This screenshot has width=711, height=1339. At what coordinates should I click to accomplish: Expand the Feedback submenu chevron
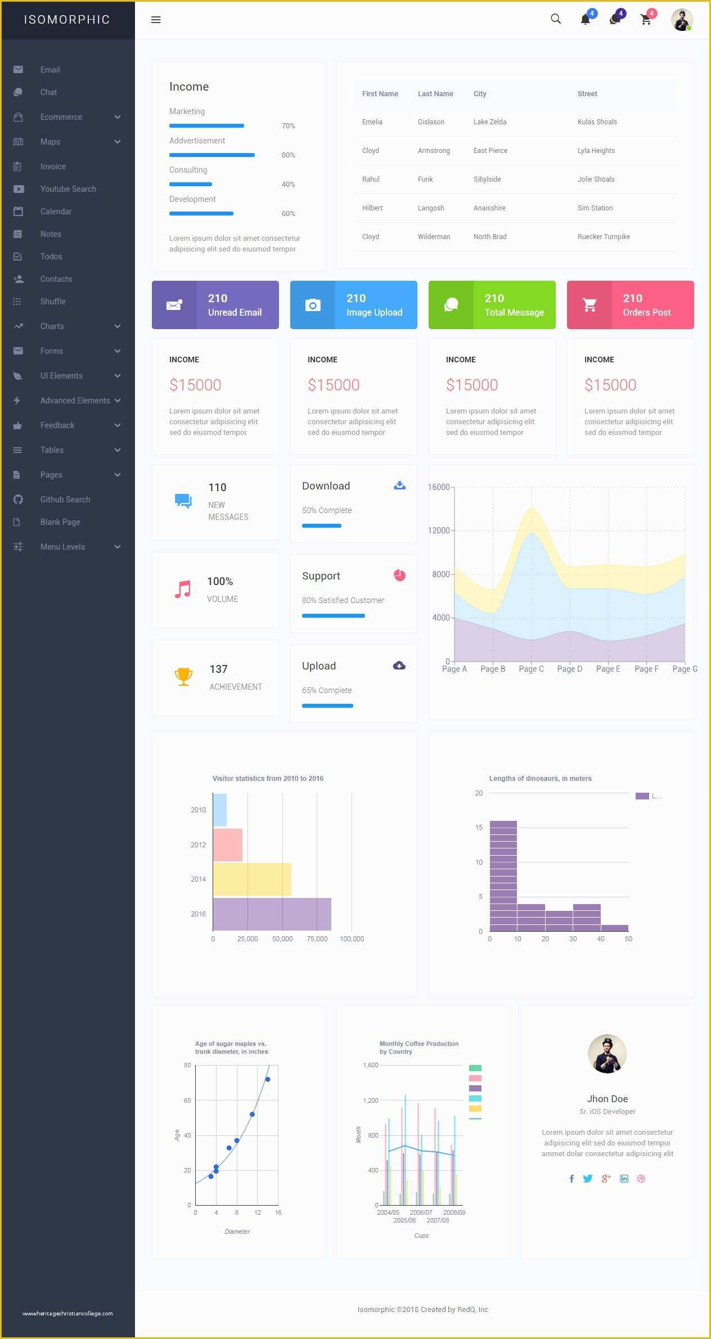click(x=118, y=425)
